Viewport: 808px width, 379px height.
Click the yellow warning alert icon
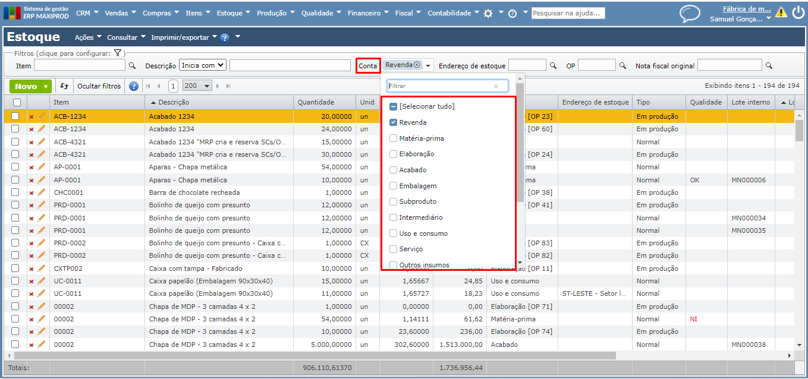click(x=781, y=12)
